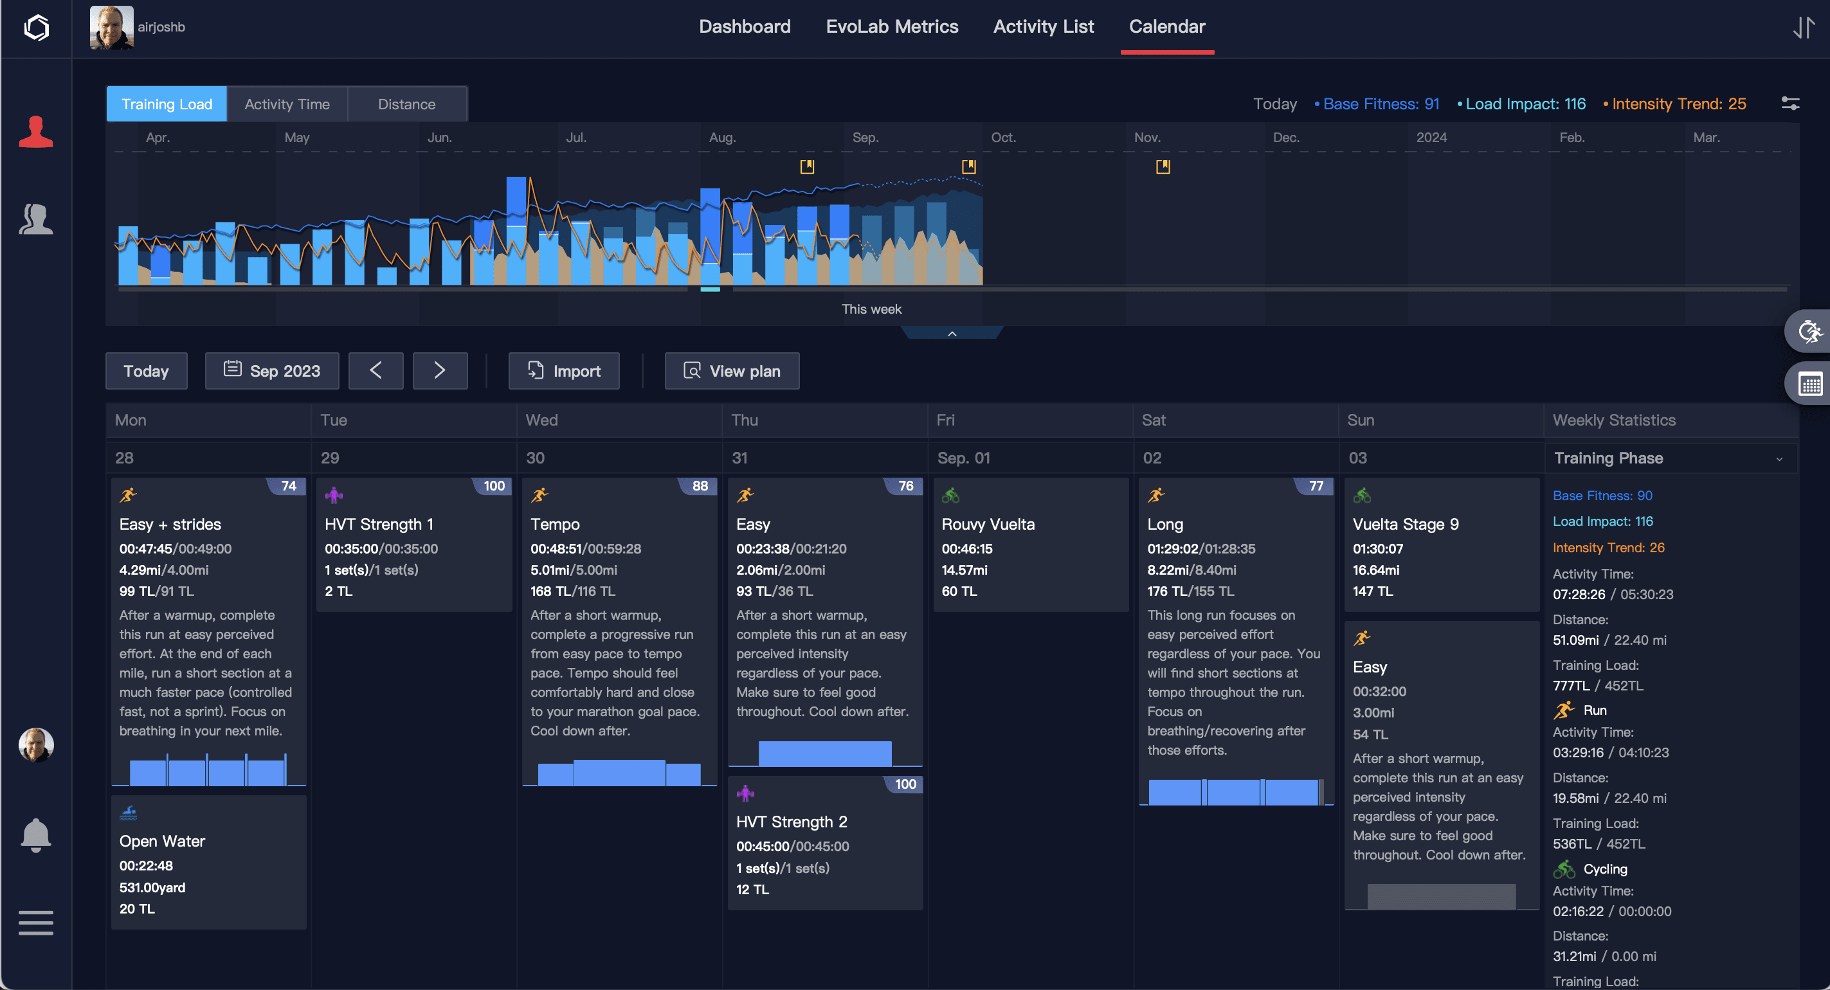This screenshot has height=990, width=1830.
Task: Open the floating running-man widget icon
Action: point(1809,332)
